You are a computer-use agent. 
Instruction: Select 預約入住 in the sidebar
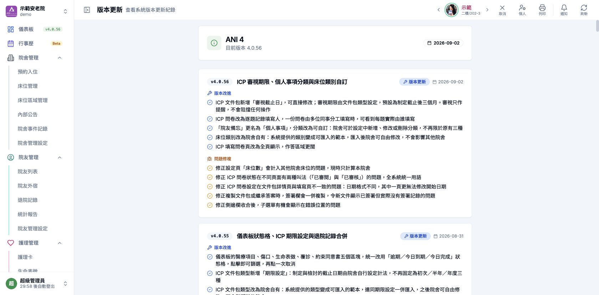point(28,72)
